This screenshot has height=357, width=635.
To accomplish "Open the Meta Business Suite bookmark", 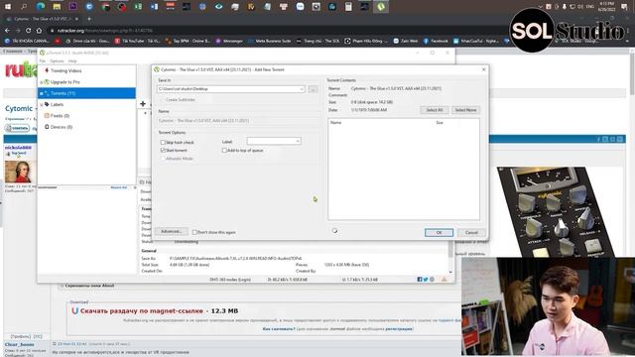I will 269,41.
